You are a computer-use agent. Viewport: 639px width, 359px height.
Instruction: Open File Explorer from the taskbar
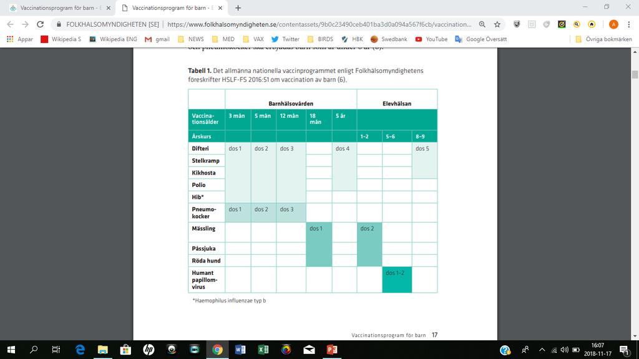[x=103, y=350]
